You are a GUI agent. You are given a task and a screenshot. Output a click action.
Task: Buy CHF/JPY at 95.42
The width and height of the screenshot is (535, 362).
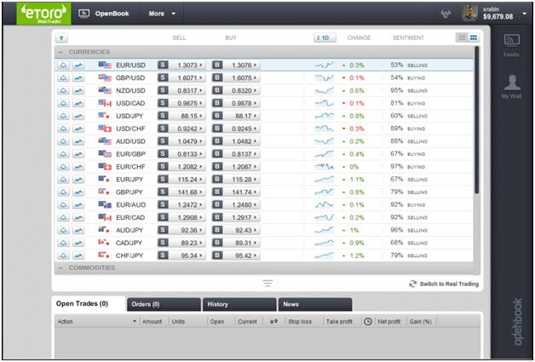(x=236, y=256)
